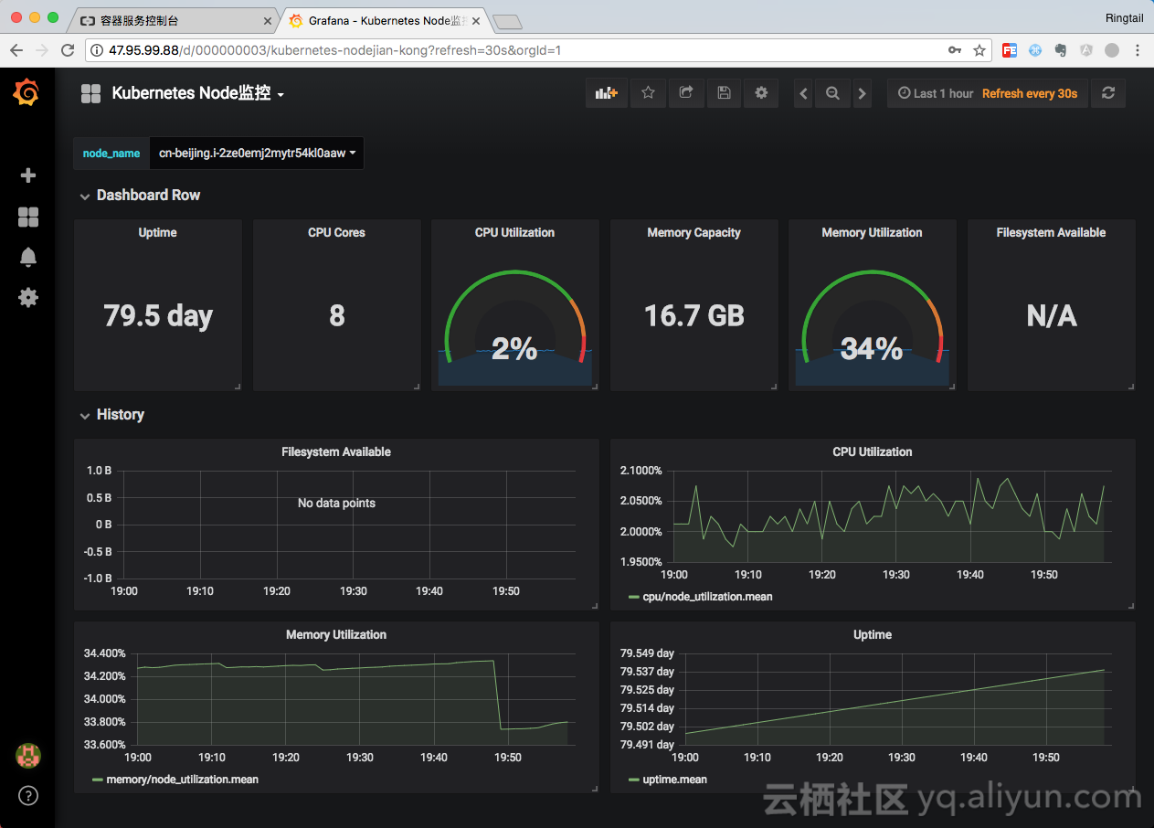The height and width of the screenshot is (828, 1154).
Task: Click the 79.5 day uptime value
Action: click(x=157, y=316)
